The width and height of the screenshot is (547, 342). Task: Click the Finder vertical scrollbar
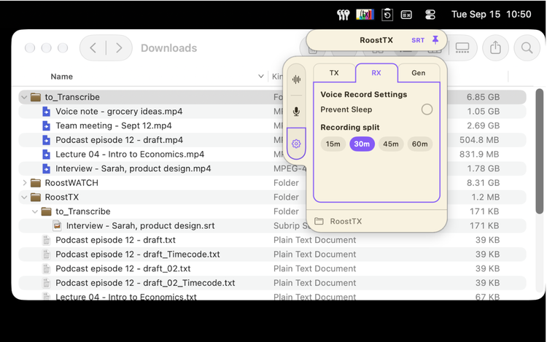[539, 151]
